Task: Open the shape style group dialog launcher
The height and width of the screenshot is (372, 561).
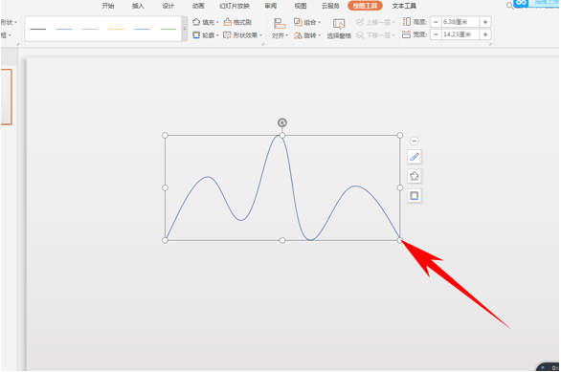Action: [x=263, y=44]
